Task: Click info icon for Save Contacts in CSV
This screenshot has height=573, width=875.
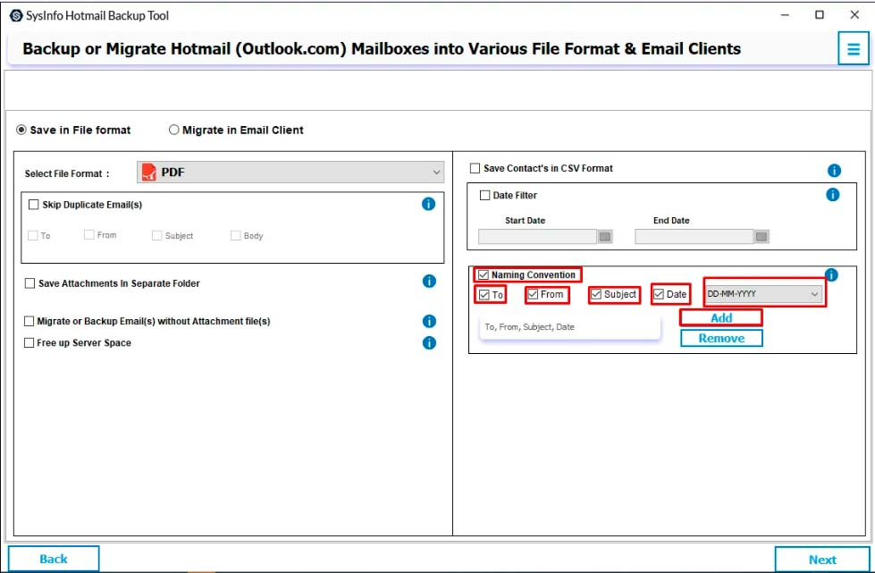Action: tap(833, 171)
